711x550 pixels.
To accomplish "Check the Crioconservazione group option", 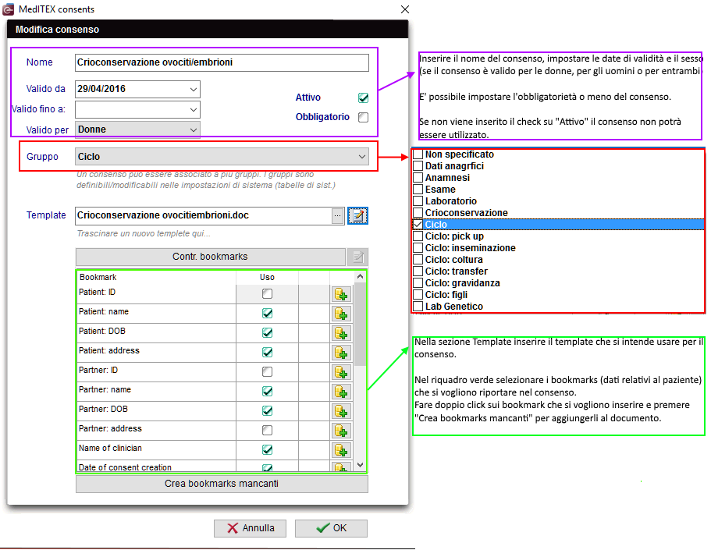I will click(418, 213).
